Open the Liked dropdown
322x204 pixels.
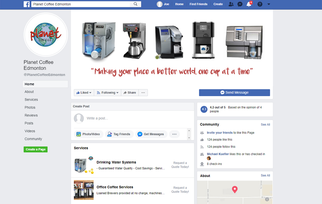tap(84, 93)
